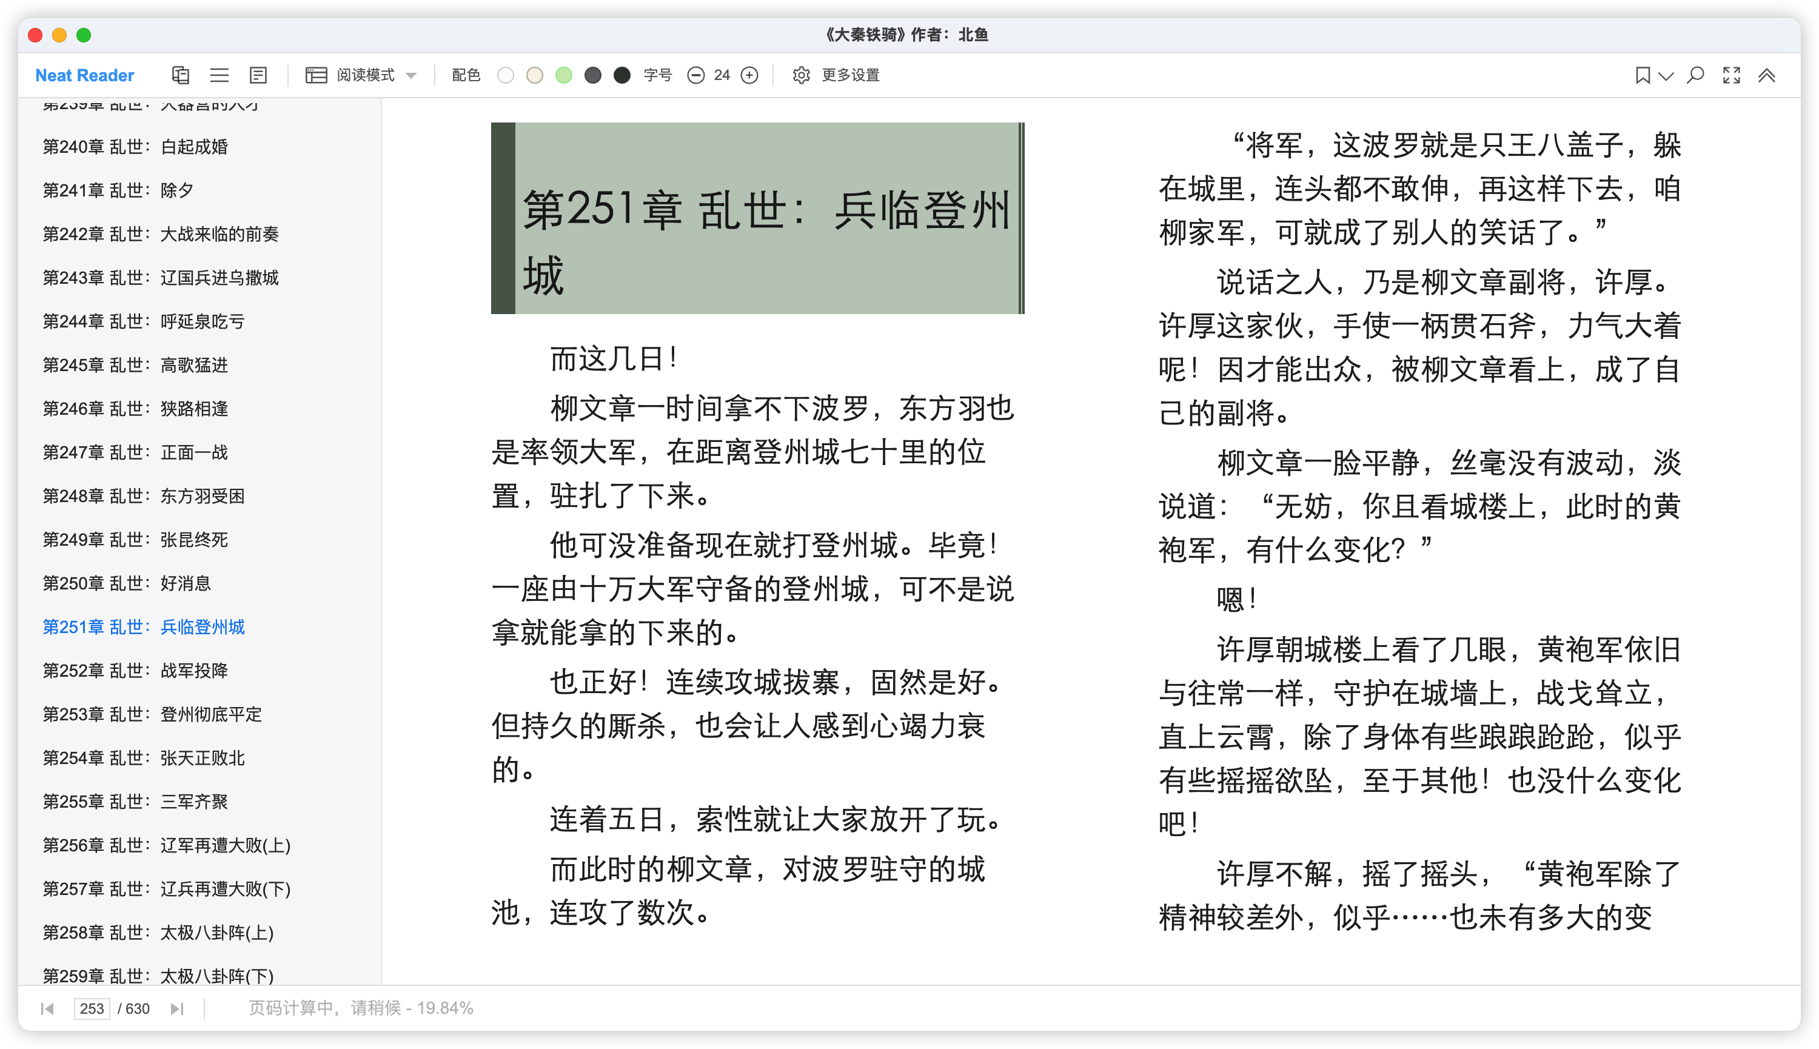Open chapter 第252章 乱世：战军投降
This screenshot has height=1049, width=1819.
(135, 670)
